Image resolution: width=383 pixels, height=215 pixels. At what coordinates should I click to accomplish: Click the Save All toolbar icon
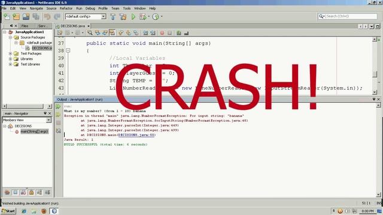pos(36,17)
